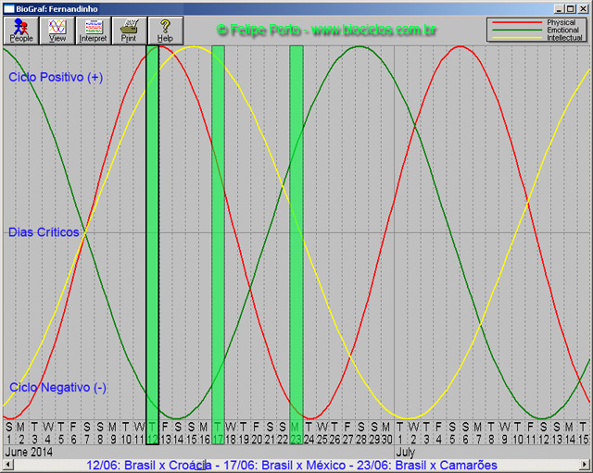Click the Interpret toolbar button
This screenshot has width=593, height=473.
pyautogui.click(x=93, y=31)
